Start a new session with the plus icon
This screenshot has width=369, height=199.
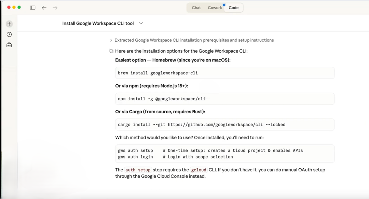(9, 24)
